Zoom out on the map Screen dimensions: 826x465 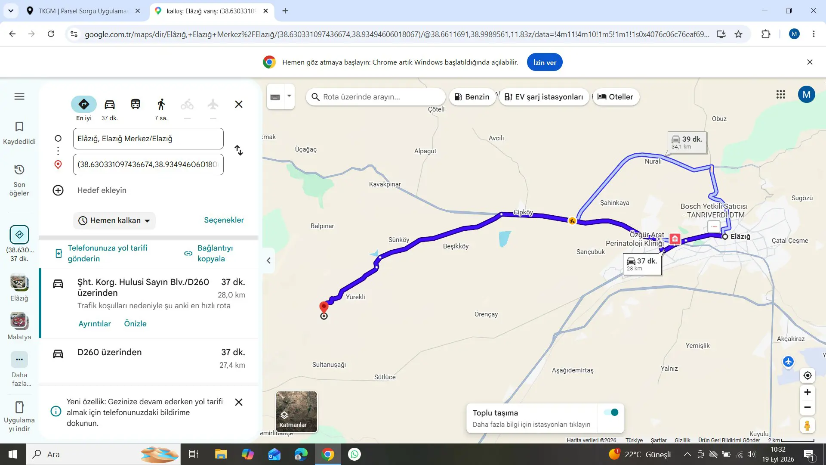(808, 407)
